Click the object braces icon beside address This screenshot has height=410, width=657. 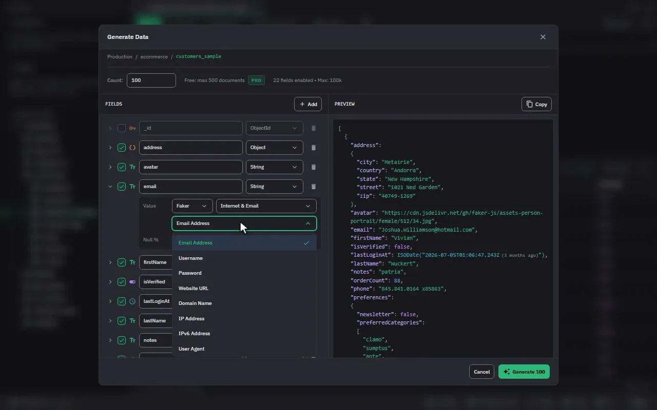132,148
